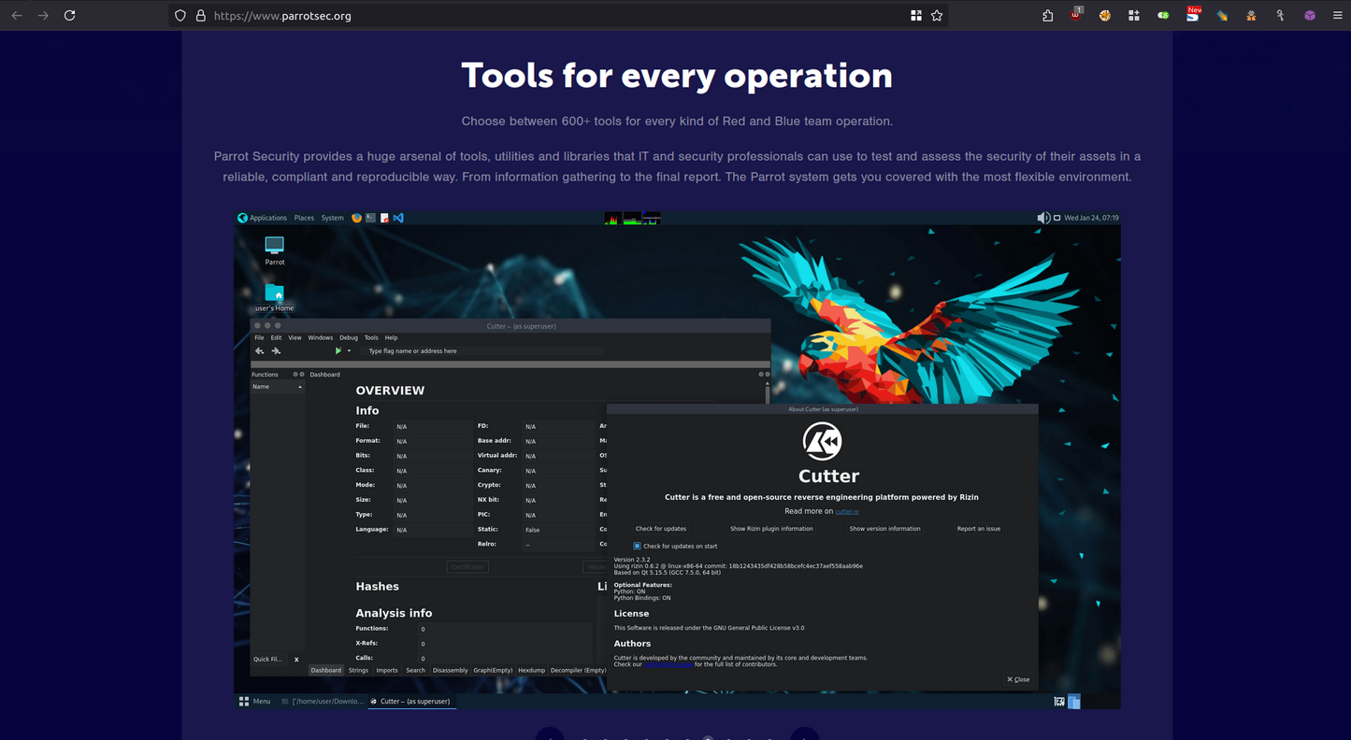
Task: Click Report an issue button
Action: click(x=979, y=529)
